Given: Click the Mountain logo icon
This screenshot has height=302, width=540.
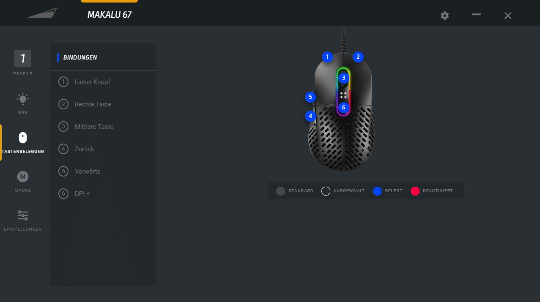Looking at the screenshot, I should click(x=42, y=14).
